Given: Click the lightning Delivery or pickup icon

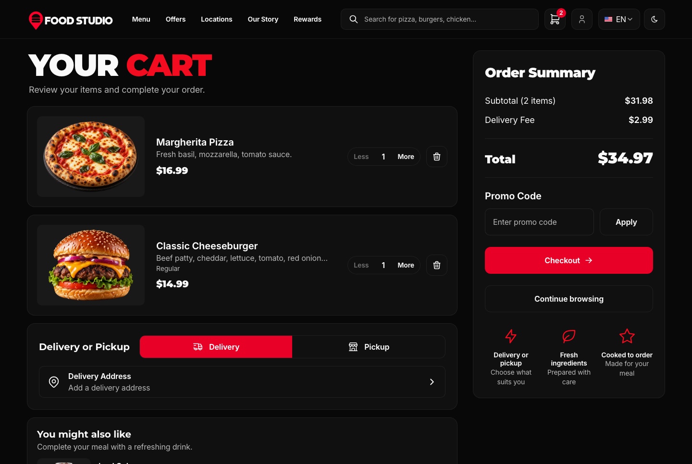Looking at the screenshot, I should click(x=511, y=336).
